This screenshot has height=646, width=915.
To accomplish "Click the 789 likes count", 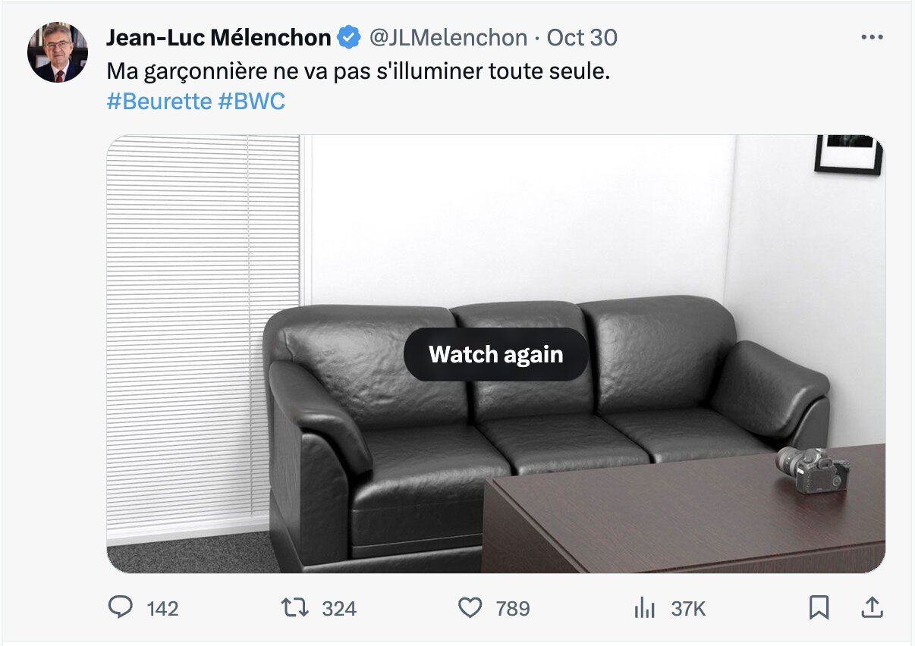I will [513, 609].
